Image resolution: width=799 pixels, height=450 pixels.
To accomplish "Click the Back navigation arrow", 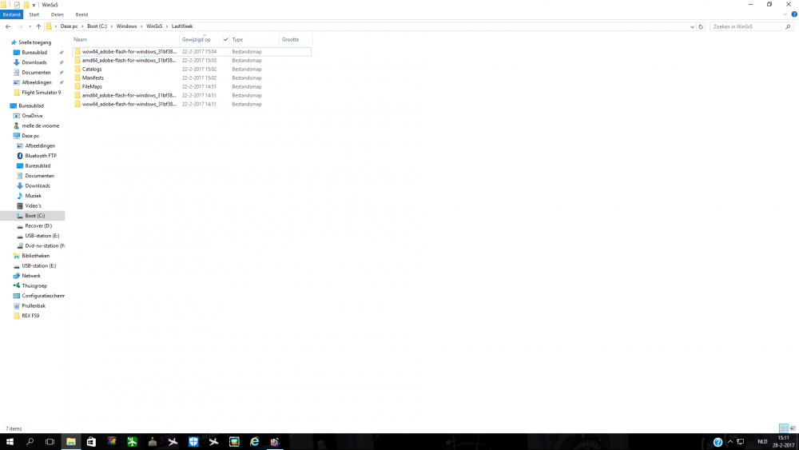I will (x=8, y=26).
